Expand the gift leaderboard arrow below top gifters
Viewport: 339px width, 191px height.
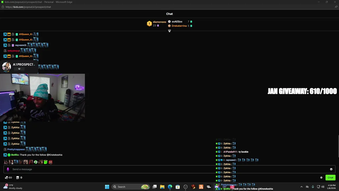tap(169, 31)
